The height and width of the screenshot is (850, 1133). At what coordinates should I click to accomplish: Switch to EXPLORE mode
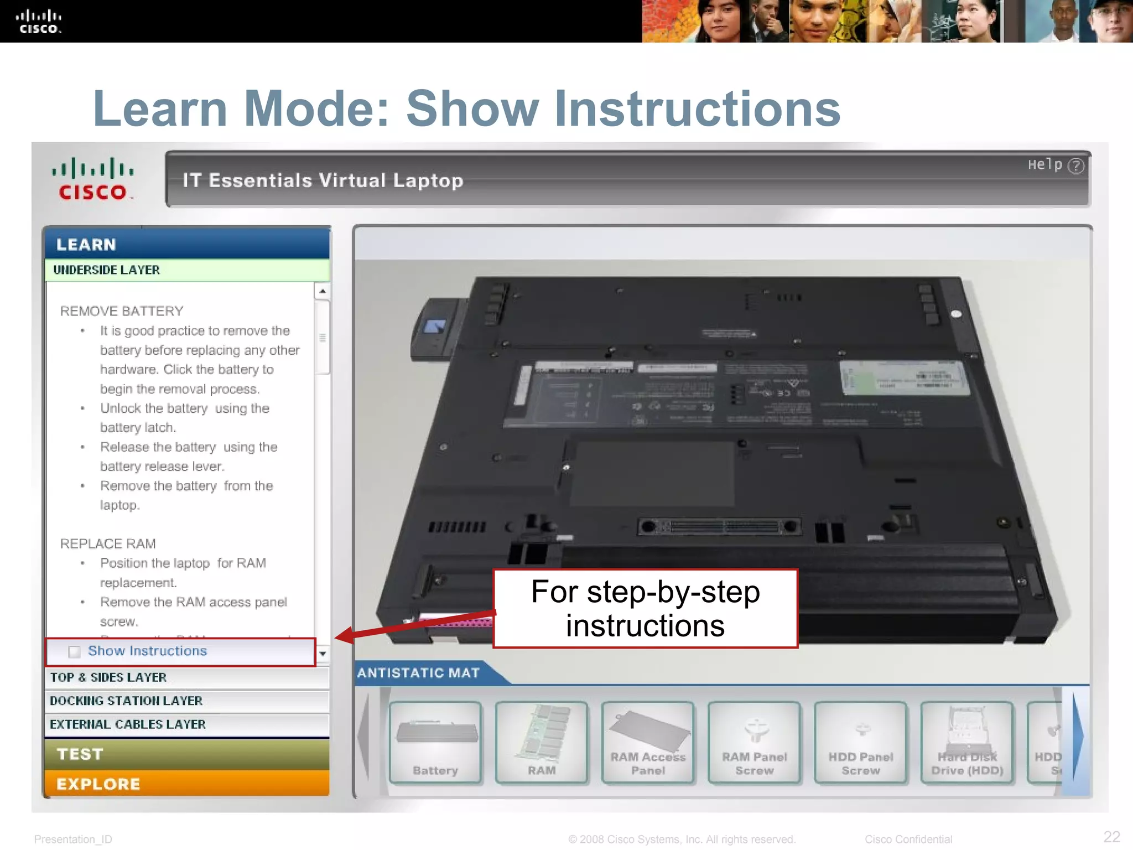pyautogui.click(x=188, y=784)
